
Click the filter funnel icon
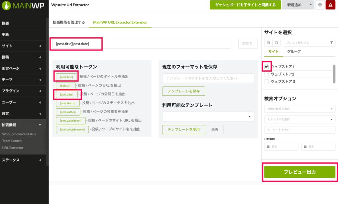(331, 43)
